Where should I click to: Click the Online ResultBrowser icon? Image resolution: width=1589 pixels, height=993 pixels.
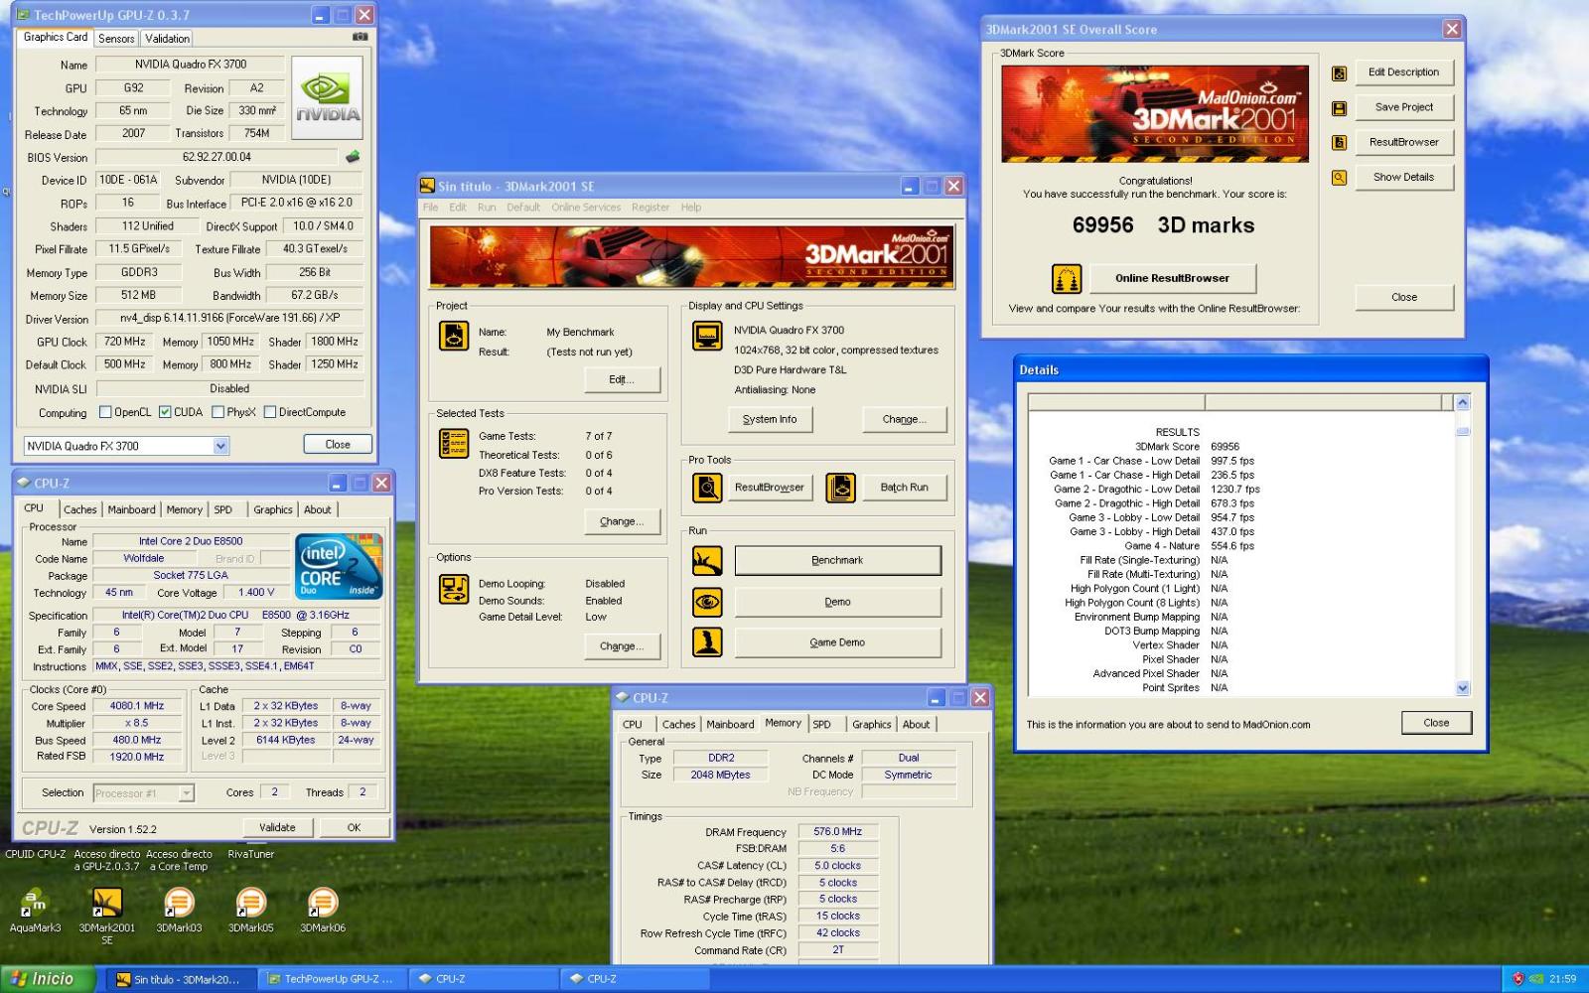[x=1067, y=279]
